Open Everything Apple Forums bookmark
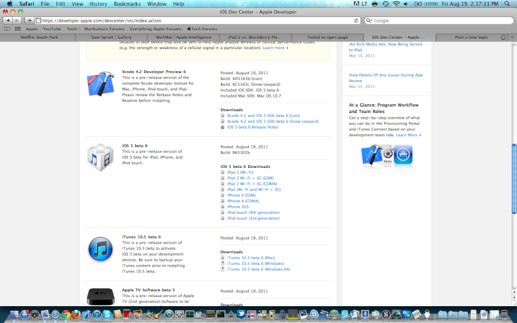This screenshot has height=323, width=517. pos(155,29)
